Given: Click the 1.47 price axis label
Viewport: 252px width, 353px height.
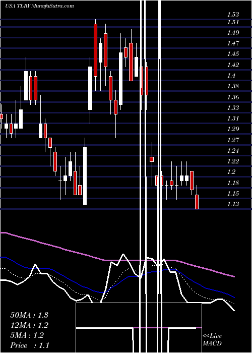Looking at the screenshot, I should (233, 43).
